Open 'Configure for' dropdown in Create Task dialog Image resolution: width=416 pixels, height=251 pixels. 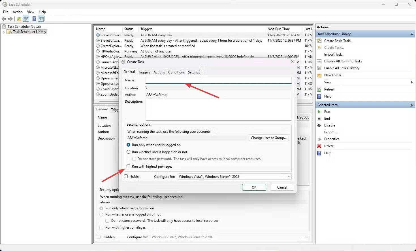[x=234, y=177]
